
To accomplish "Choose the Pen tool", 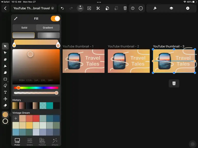I will (x=5, y=59).
